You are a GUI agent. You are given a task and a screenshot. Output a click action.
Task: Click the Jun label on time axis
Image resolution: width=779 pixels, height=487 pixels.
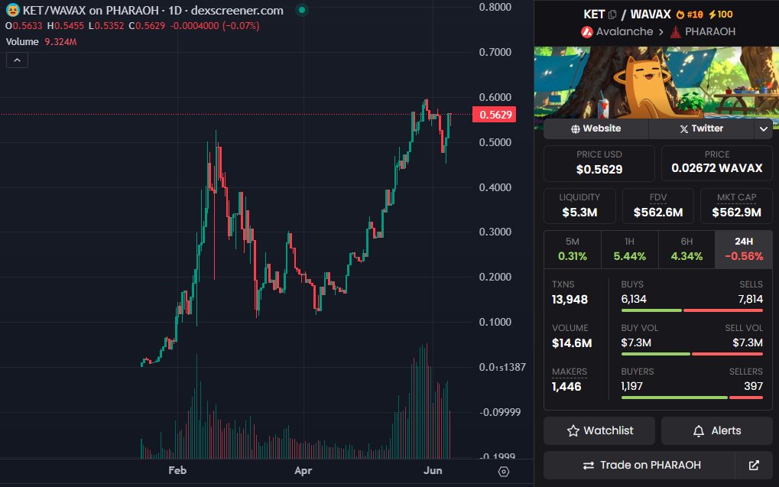click(x=433, y=470)
